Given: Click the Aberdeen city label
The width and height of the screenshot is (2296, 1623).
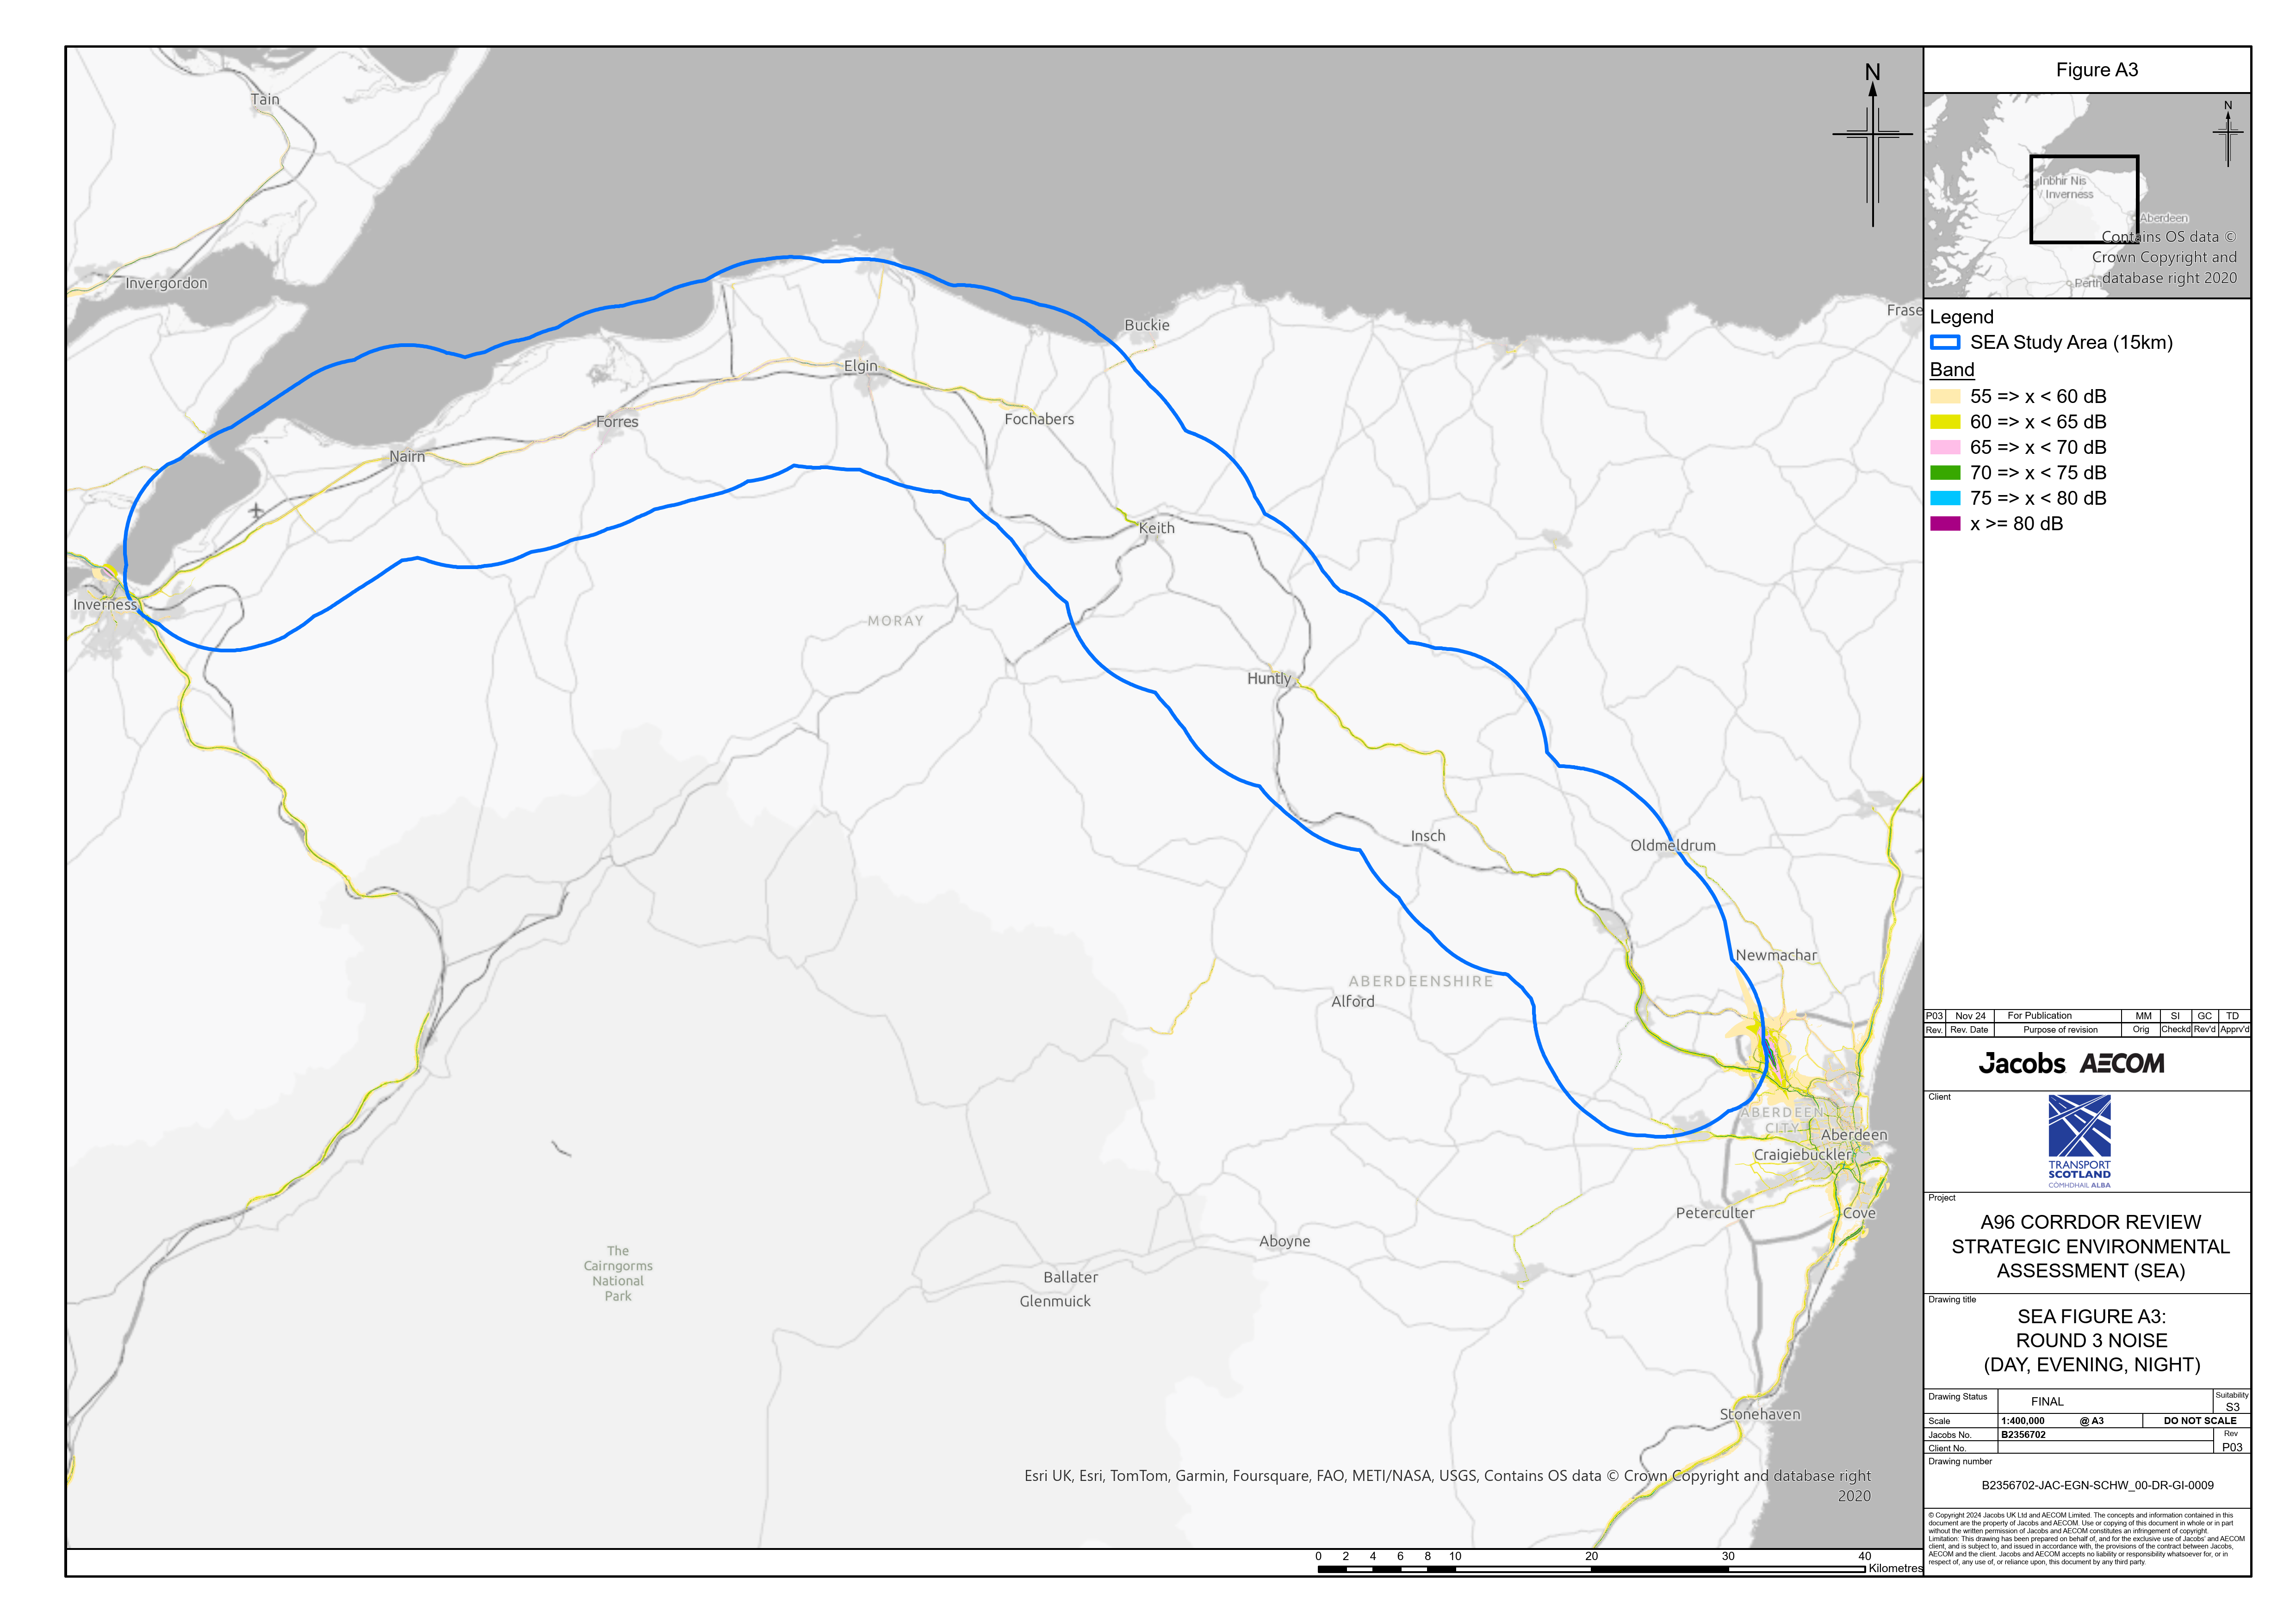Looking at the screenshot, I should (x=1853, y=1135).
